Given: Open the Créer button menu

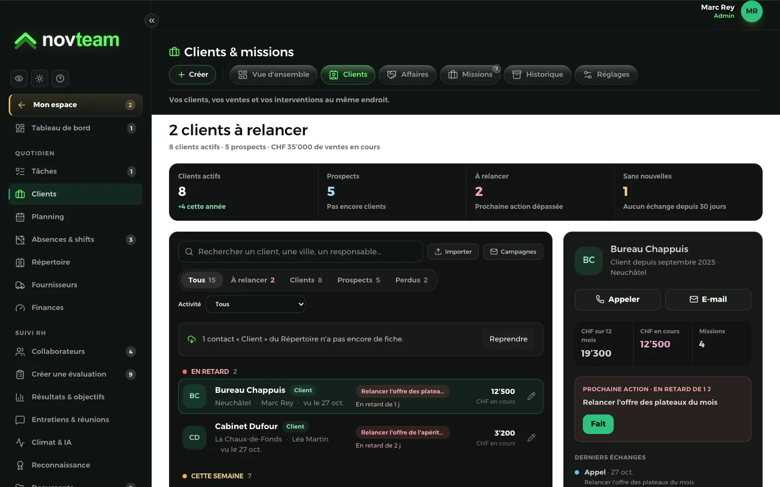Looking at the screenshot, I should (193, 75).
